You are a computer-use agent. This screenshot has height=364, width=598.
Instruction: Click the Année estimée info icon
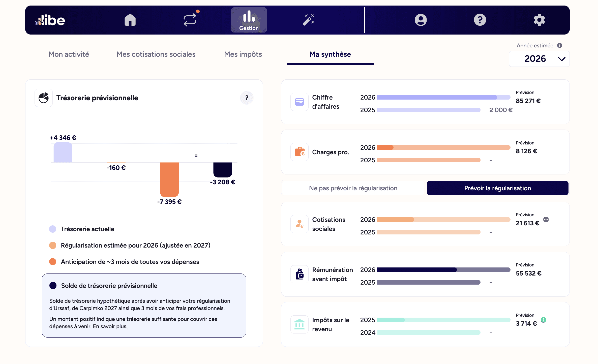tap(560, 45)
